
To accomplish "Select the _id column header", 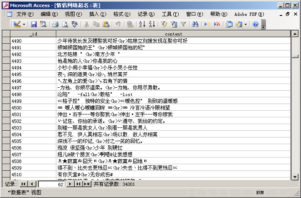I will pos(33,34).
